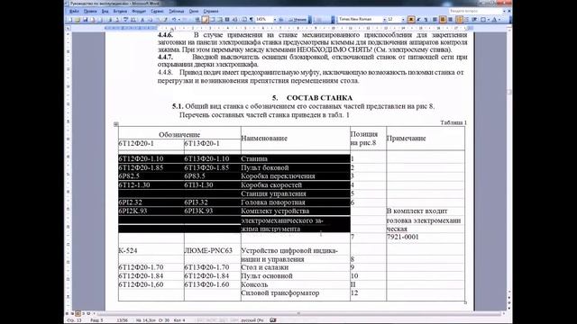
Task: Switch to Web Layout view
Action: (x=72, y=314)
